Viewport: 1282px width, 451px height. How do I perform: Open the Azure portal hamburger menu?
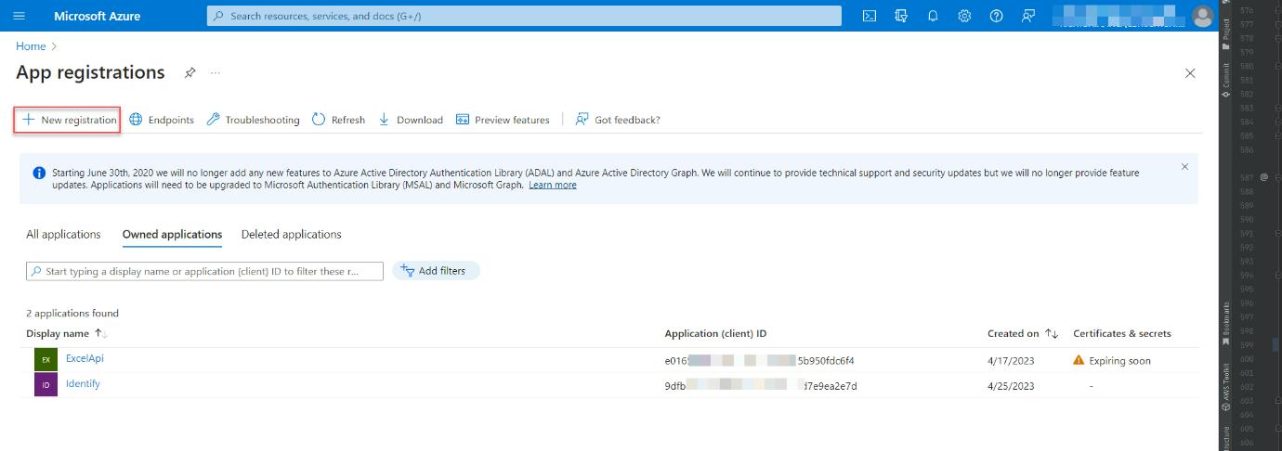pyautogui.click(x=20, y=16)
